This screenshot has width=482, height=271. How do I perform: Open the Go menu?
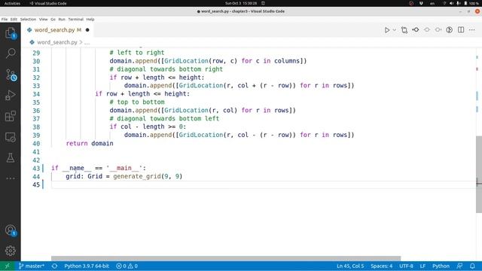pos(53,19)
